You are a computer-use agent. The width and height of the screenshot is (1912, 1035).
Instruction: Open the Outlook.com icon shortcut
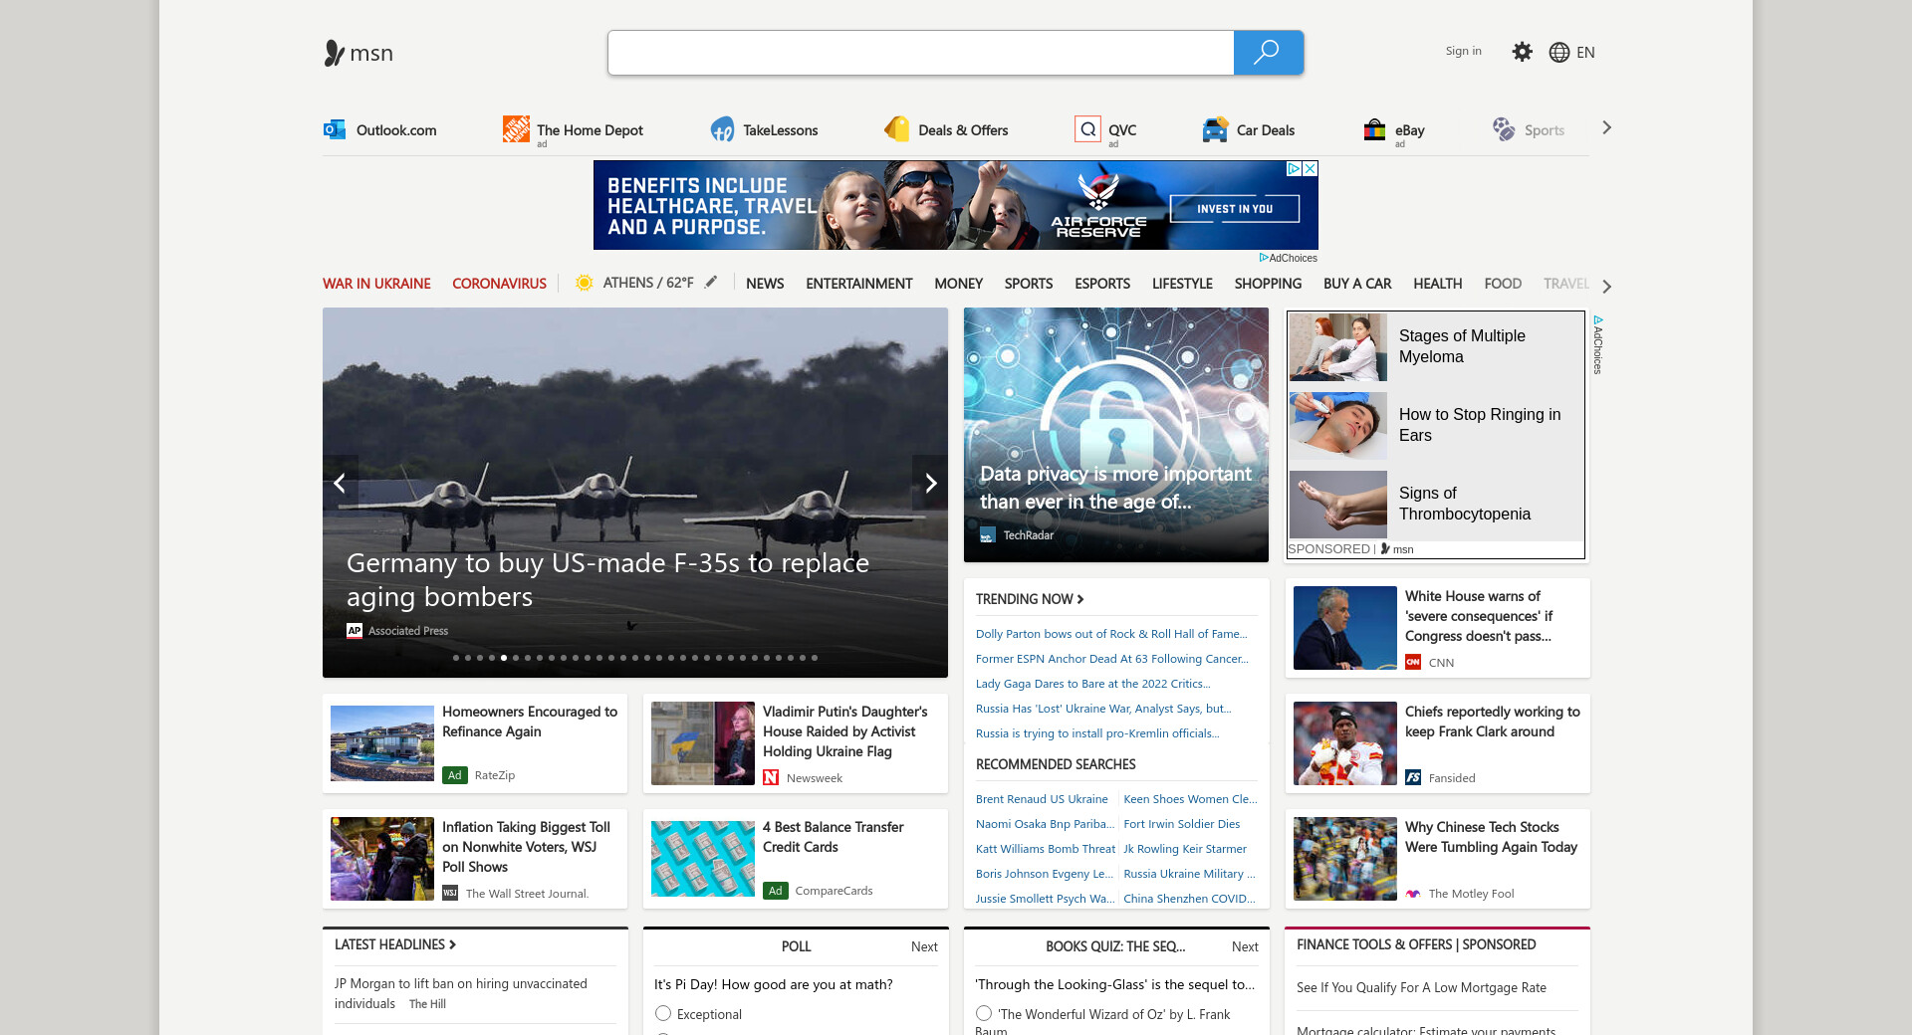pyautogui.click(x=335, y=129)
